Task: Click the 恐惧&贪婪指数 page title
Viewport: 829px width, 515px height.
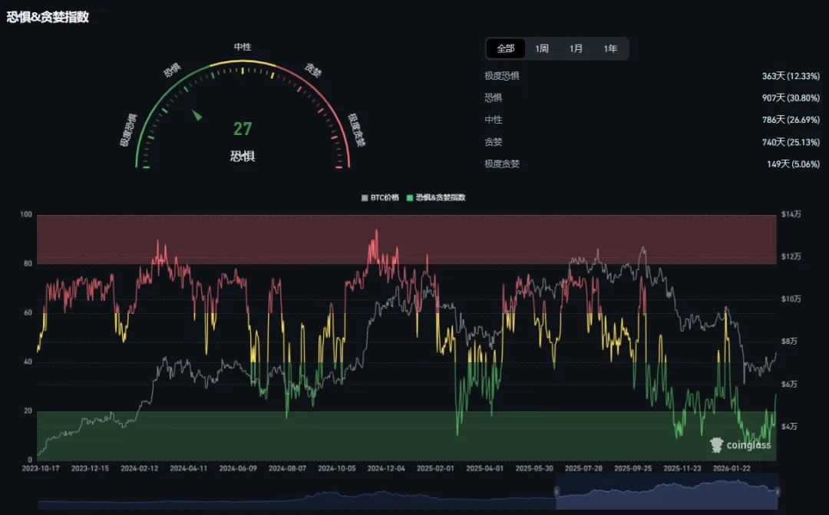Action: click(48, 17)
